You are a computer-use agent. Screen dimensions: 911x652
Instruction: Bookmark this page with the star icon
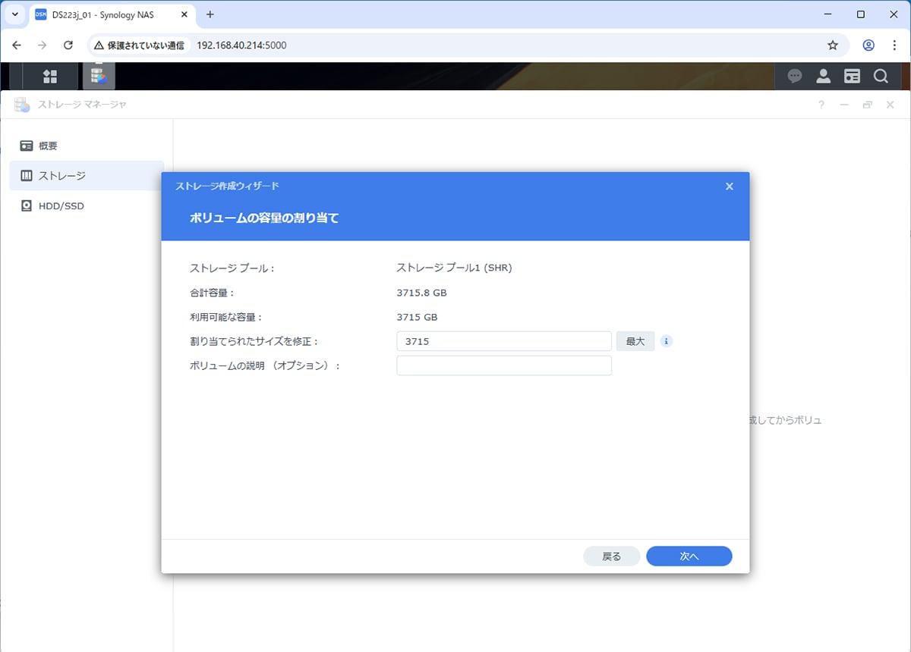(x=833, y=45)
